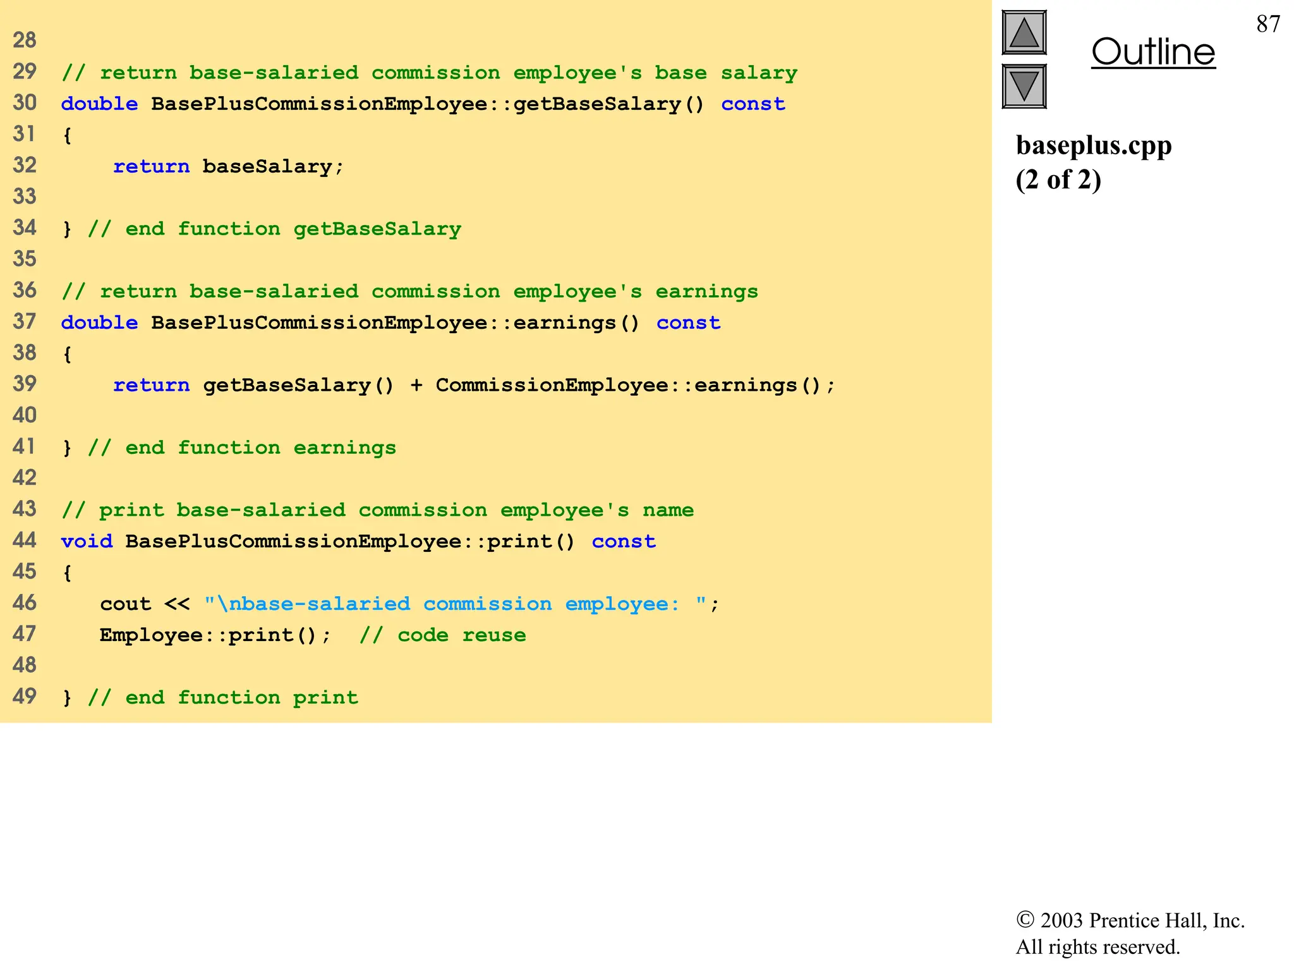Click the Outline heading link
The image size is (1294, 971).
(1153, 52)
